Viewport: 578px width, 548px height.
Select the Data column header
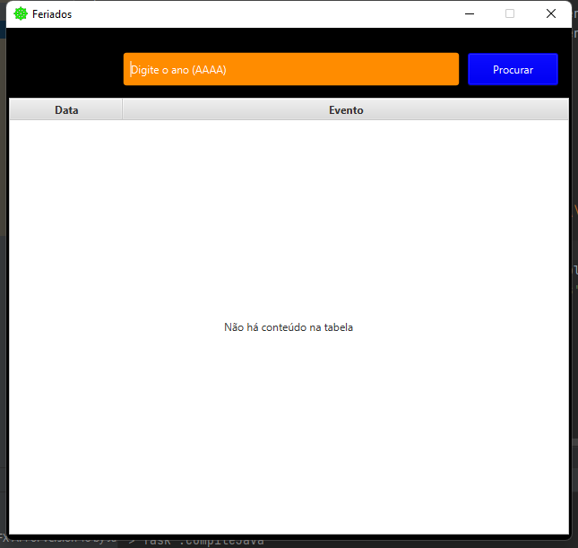pyautogui.click(x=66, y=110)
